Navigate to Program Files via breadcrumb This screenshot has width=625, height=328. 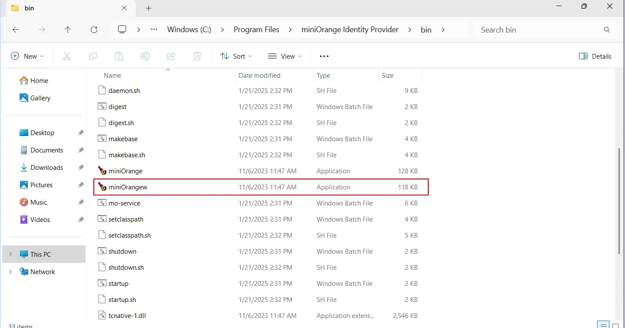click(256, 30)
